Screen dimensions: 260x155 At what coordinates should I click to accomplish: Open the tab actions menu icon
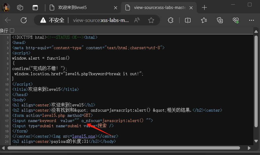click(x=35, y=8)
